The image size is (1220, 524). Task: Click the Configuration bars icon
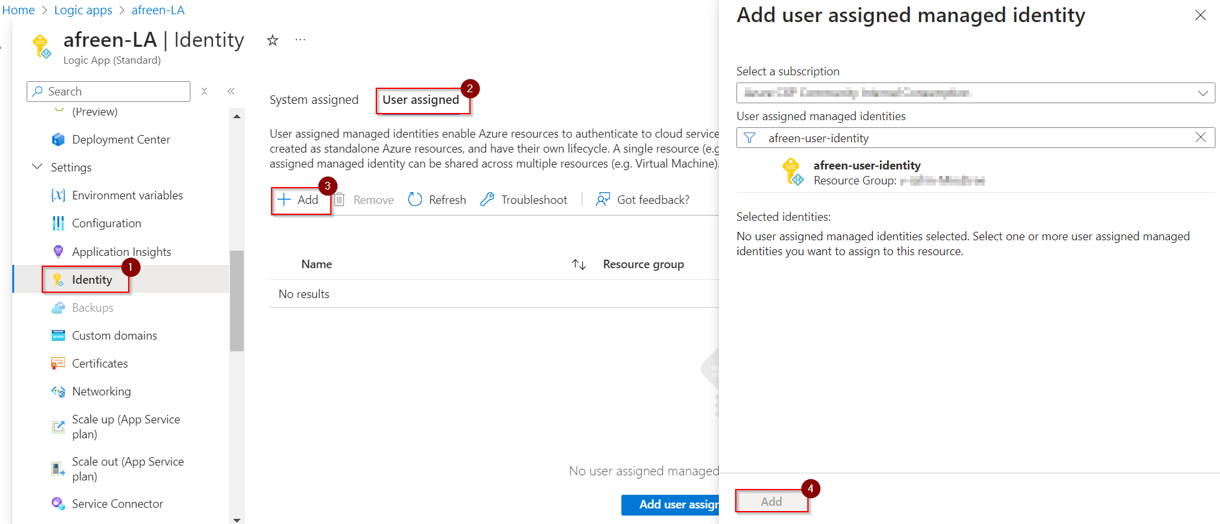pyautogui.click(x=58, y=223)
